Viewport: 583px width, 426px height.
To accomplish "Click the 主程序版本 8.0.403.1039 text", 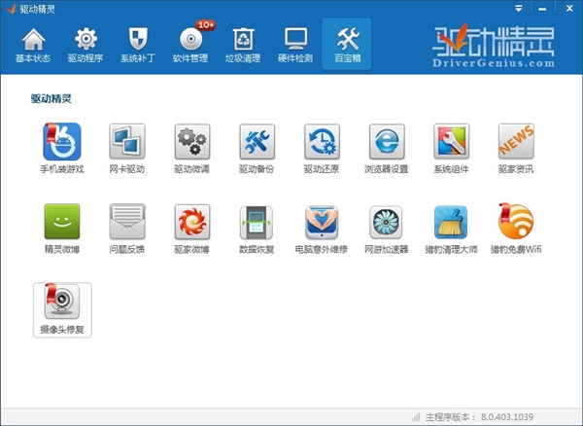I will click(x=480, y=416).
